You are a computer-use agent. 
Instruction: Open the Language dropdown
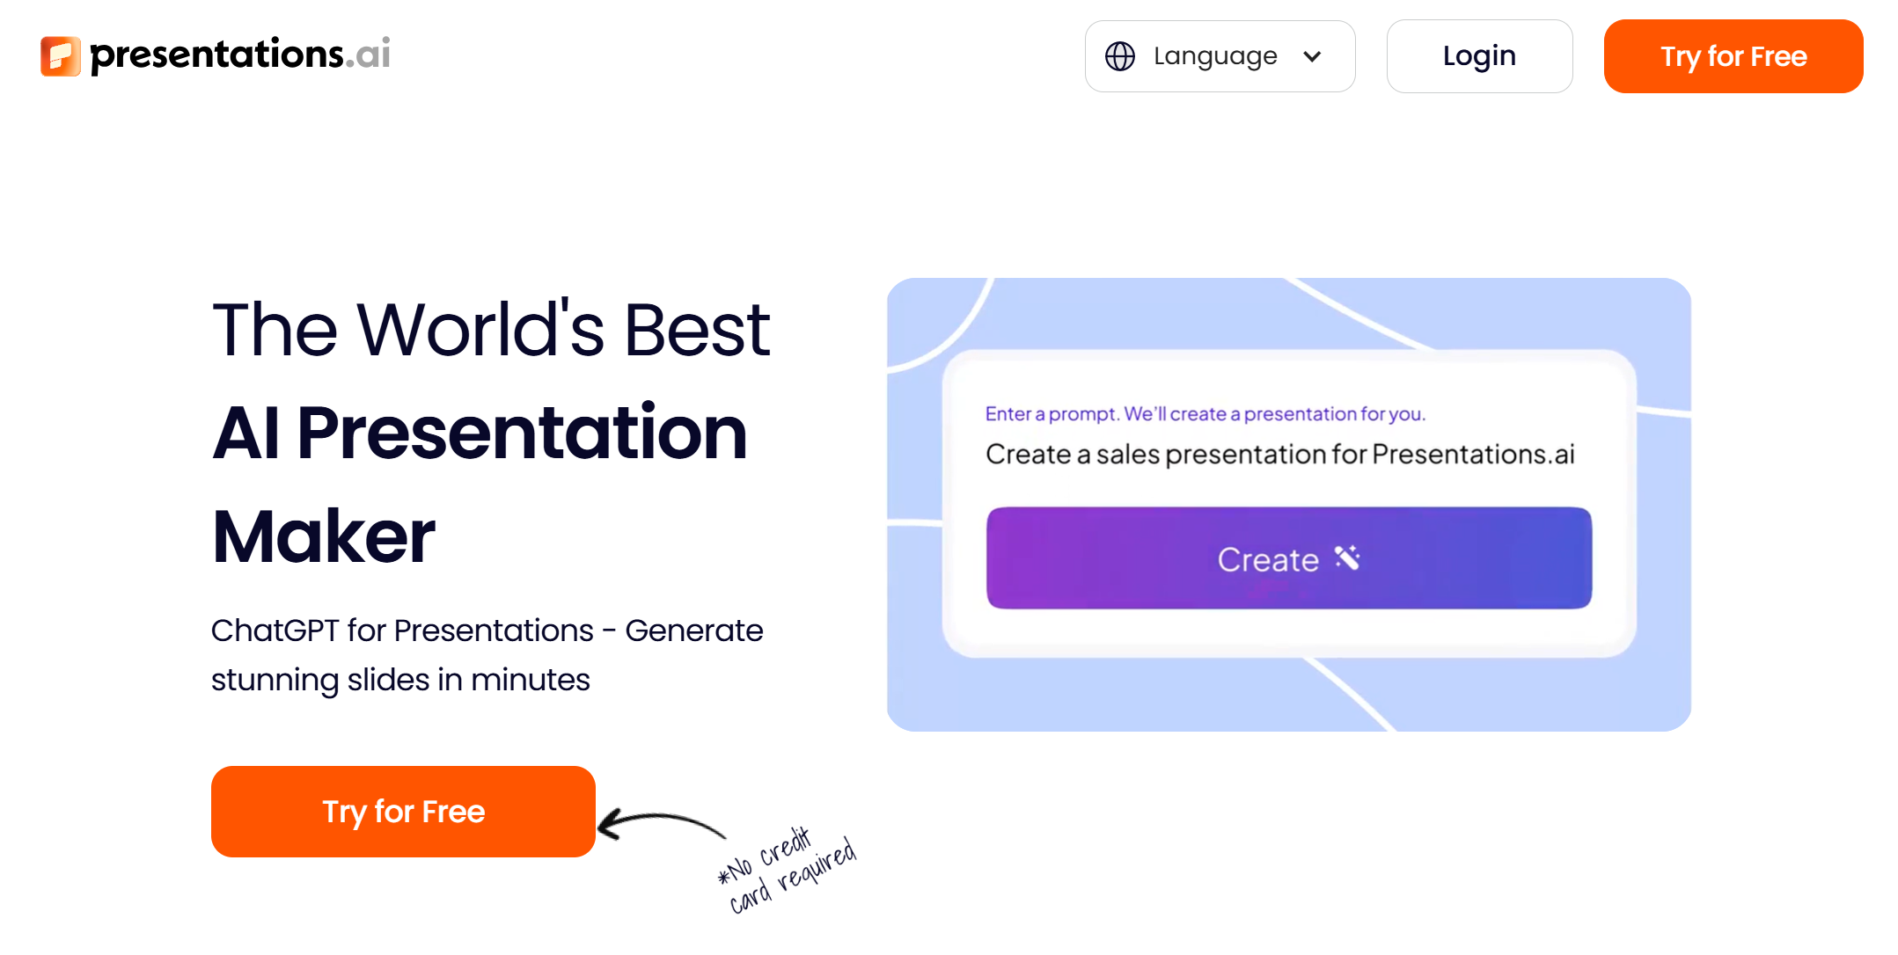coord(1219,56)
